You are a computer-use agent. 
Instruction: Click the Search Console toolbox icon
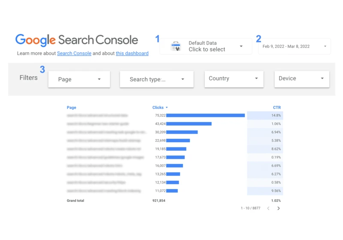pos(176,46)
